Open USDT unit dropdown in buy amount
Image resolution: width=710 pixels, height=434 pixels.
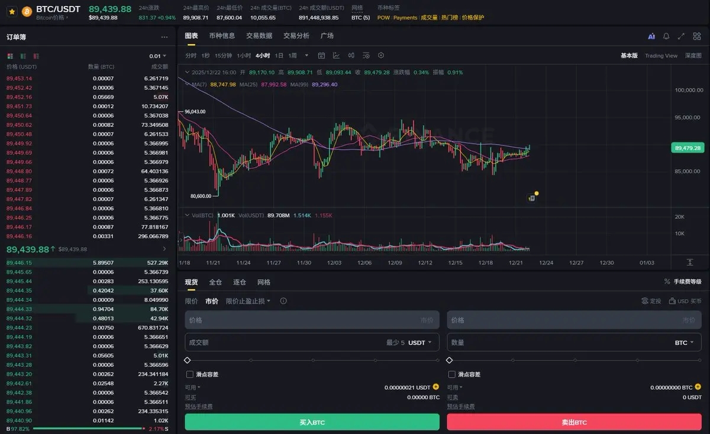tap(419, 342)
